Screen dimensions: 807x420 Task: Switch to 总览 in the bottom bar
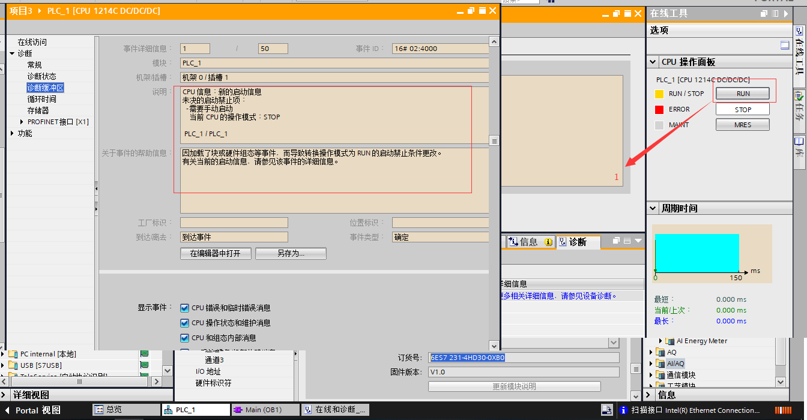pyautogui.click(x=126, y=409)
